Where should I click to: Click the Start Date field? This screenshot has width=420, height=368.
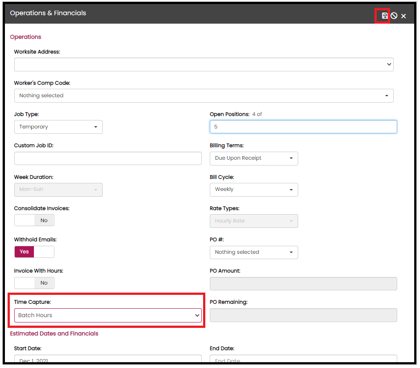108,360
